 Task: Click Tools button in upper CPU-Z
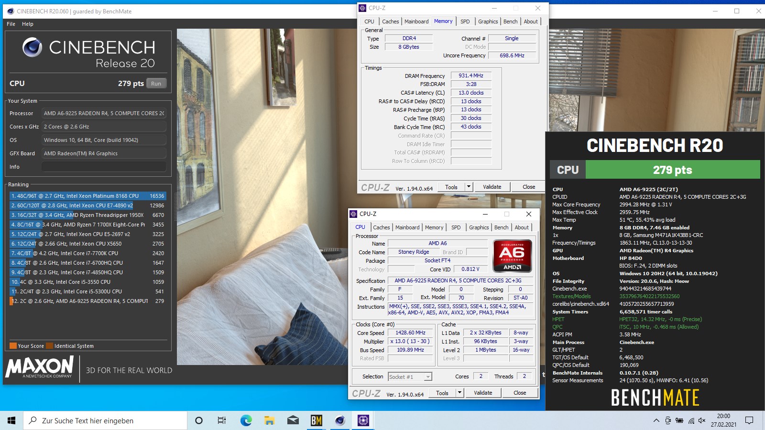tap(451, 187)
